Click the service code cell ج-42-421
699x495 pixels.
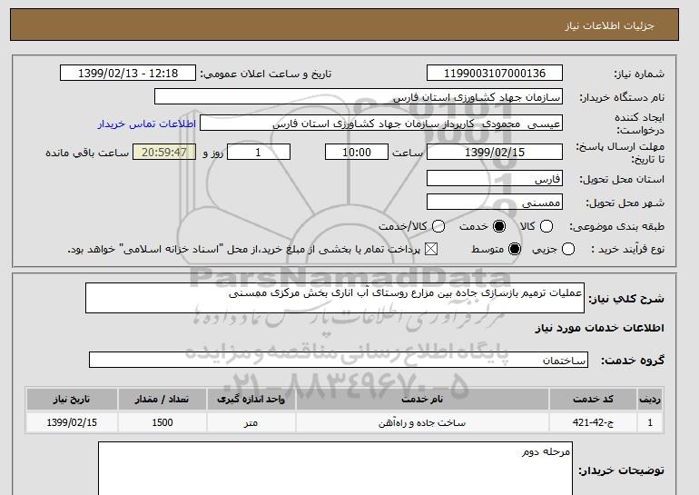click(x=593, y=422)
